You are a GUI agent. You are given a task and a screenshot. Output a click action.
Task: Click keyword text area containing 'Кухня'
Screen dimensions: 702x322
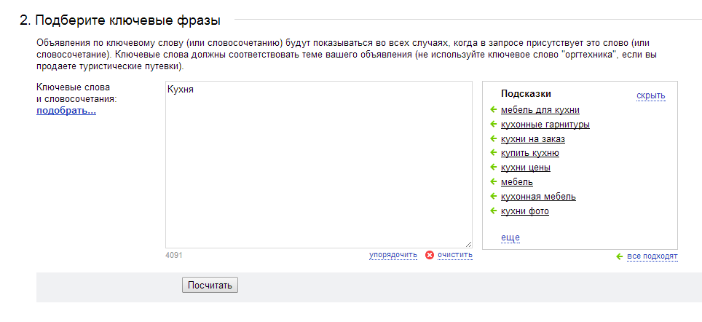click(319, 165)
